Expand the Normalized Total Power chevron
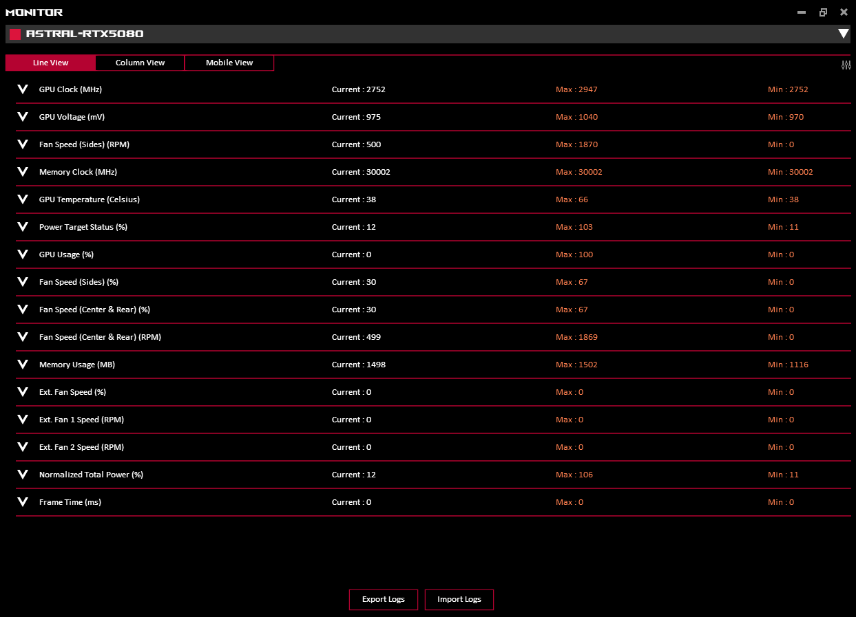 23,475
